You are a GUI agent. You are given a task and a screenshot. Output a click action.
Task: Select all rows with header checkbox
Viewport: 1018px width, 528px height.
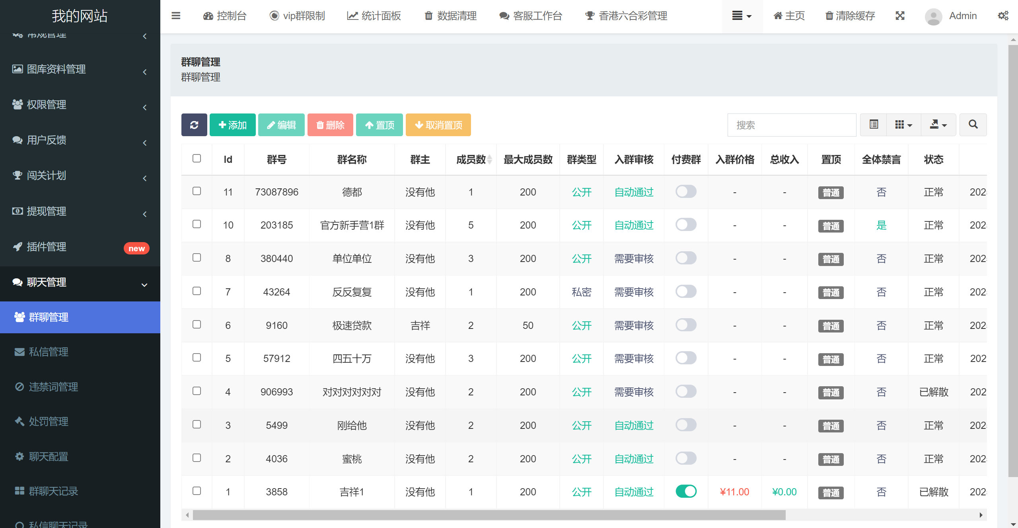point(197,158)
